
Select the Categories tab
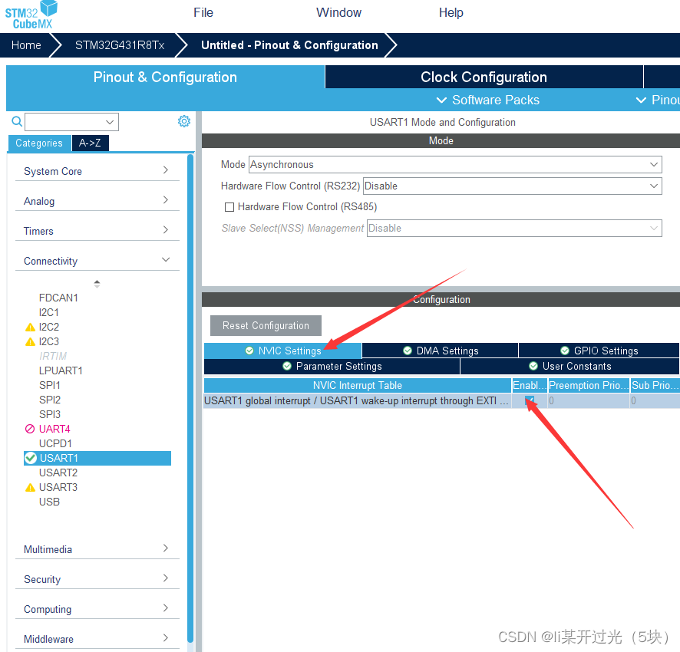tap(39, 143)
